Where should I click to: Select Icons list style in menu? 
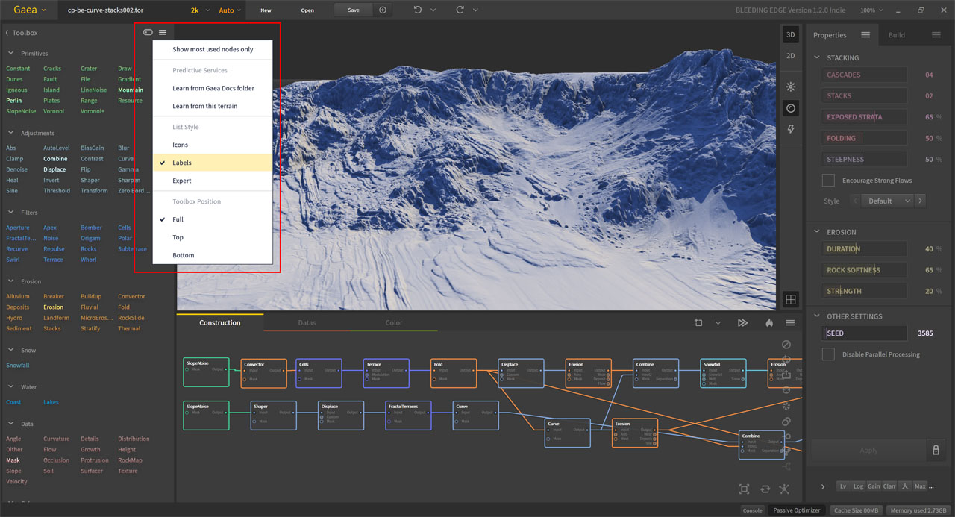[181, 145]
